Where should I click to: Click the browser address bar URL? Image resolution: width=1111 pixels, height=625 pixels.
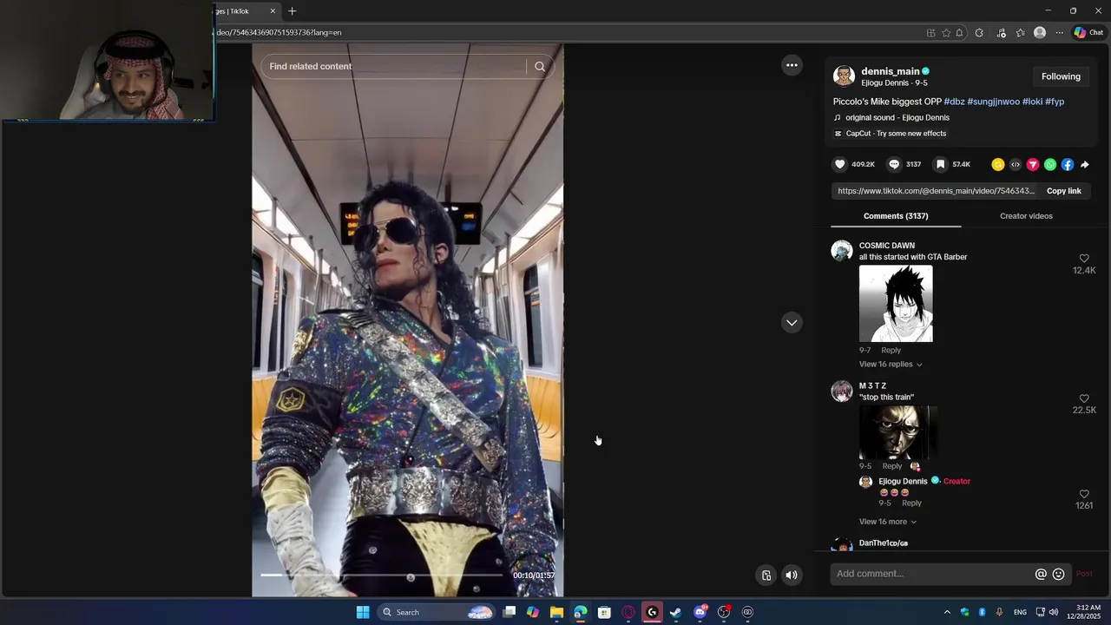pos(279,33)
